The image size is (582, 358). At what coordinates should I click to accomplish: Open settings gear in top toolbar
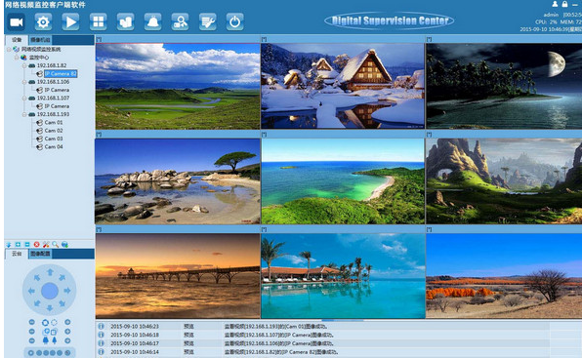tap(43, 22)
